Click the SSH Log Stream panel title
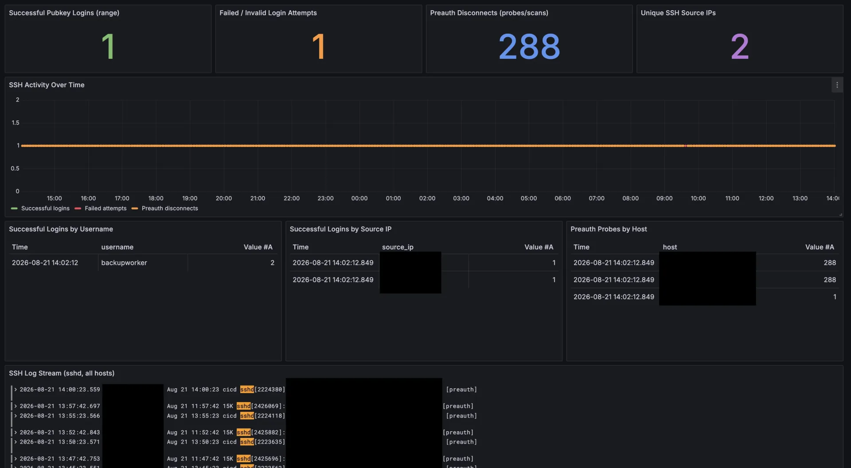851x468 pixels. tap(62, 373)
